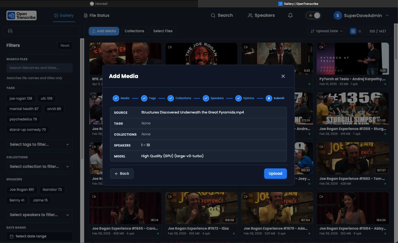This screenshot has width=398, height=243.
Task: Expand the SuperDaveAdmin user menu chevron
Action: coord(387,15)
